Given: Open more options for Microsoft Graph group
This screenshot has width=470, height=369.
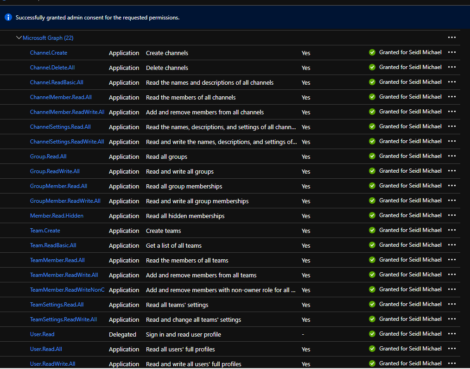Looking at the screenshot, I should tap(452, 38).
